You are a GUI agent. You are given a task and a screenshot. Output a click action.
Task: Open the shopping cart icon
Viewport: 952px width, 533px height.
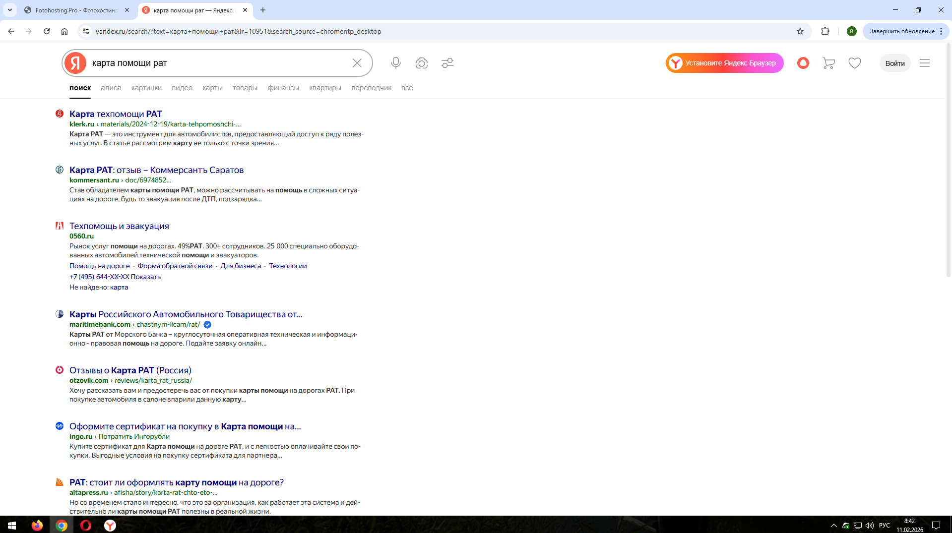(828, 63)
